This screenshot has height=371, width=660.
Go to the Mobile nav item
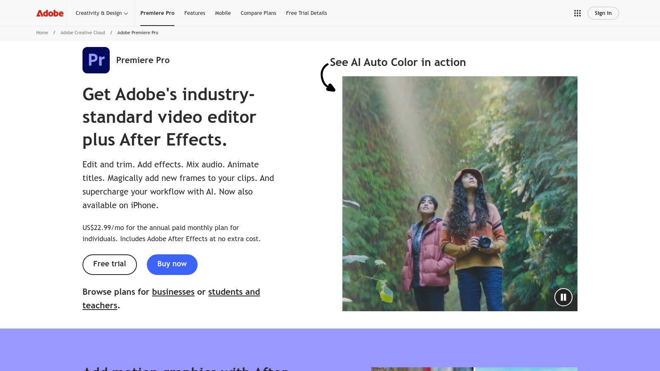coord(223,13)
